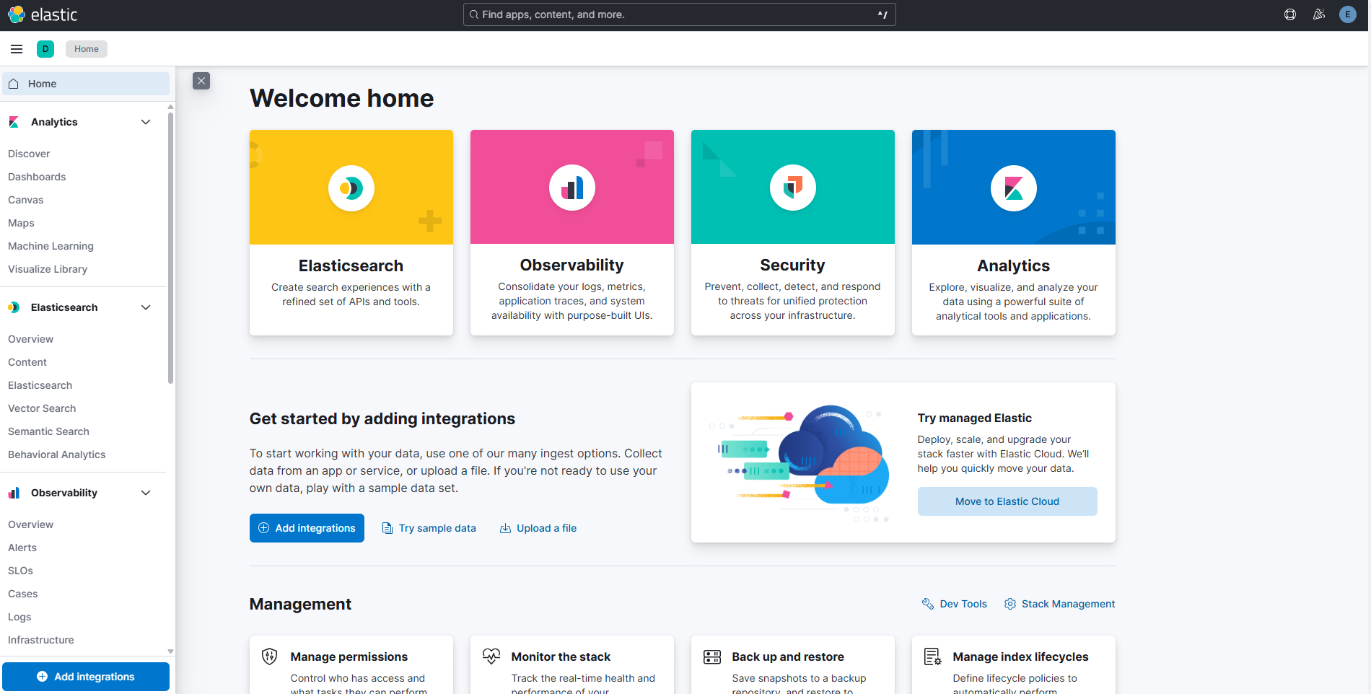Collapse the Elasticsearch sidebar section
The image size is (1371, 694).
click(x=146, y=307)
